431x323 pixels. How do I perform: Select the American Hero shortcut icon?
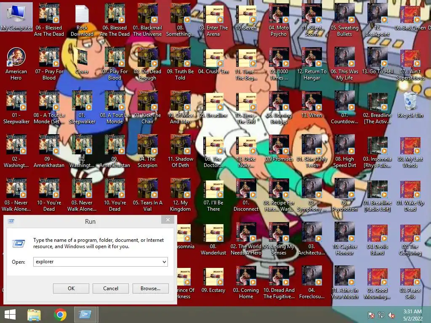tap(16, 64)
